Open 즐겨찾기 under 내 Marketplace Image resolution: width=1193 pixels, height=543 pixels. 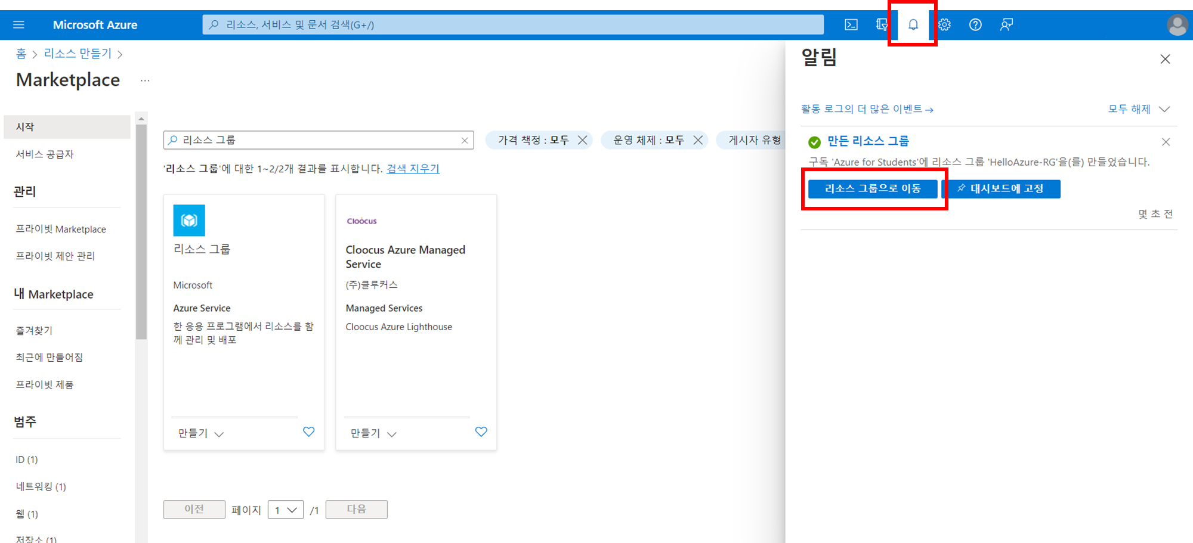coord(34,330)
